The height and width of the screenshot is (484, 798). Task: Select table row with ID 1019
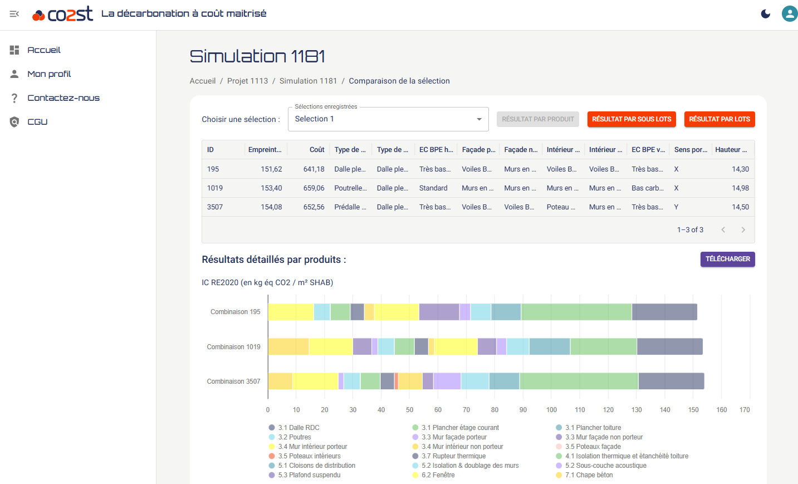pyautogui.click(x=215, y=188)
